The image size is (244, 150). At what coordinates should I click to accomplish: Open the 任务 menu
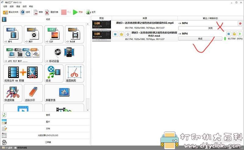coord(5,6)
